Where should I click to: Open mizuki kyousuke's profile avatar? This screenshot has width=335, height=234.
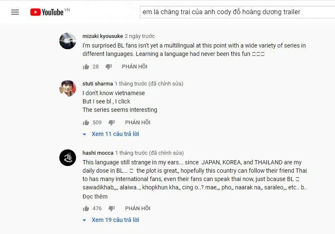coord(68,41)
